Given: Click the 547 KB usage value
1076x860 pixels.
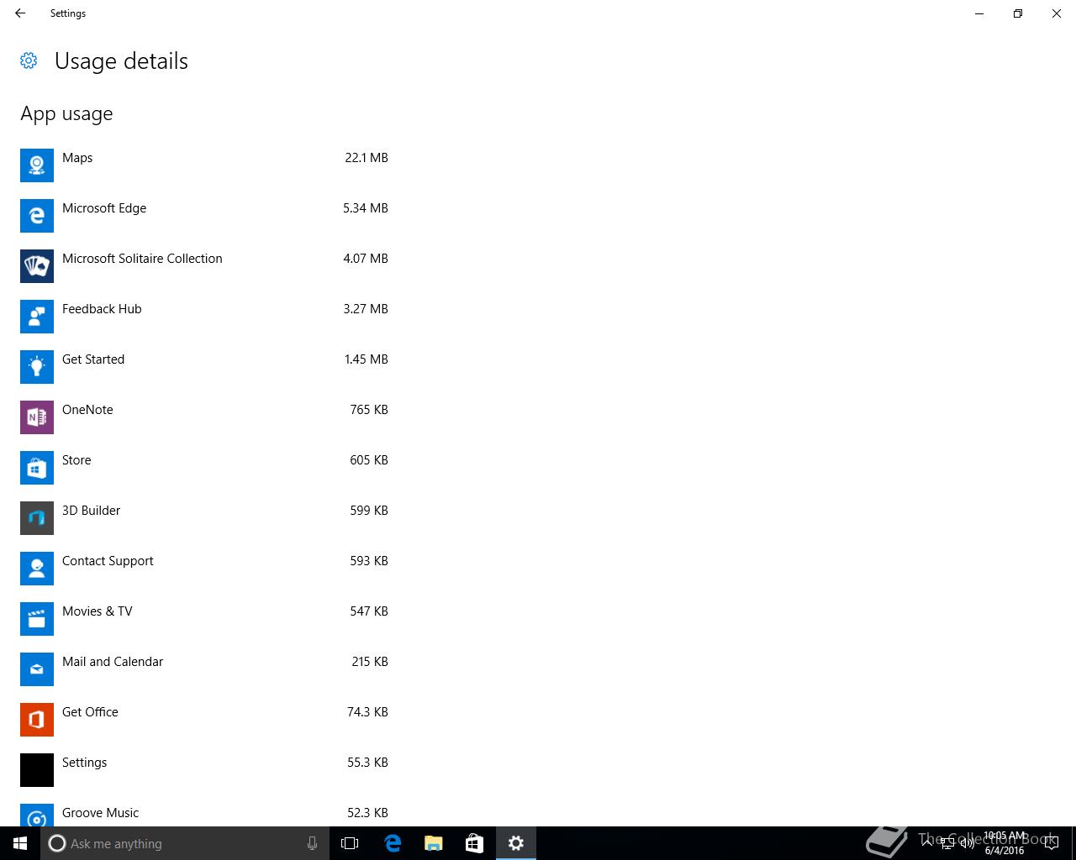Looking at the screenshot, I should pos(369,611).
